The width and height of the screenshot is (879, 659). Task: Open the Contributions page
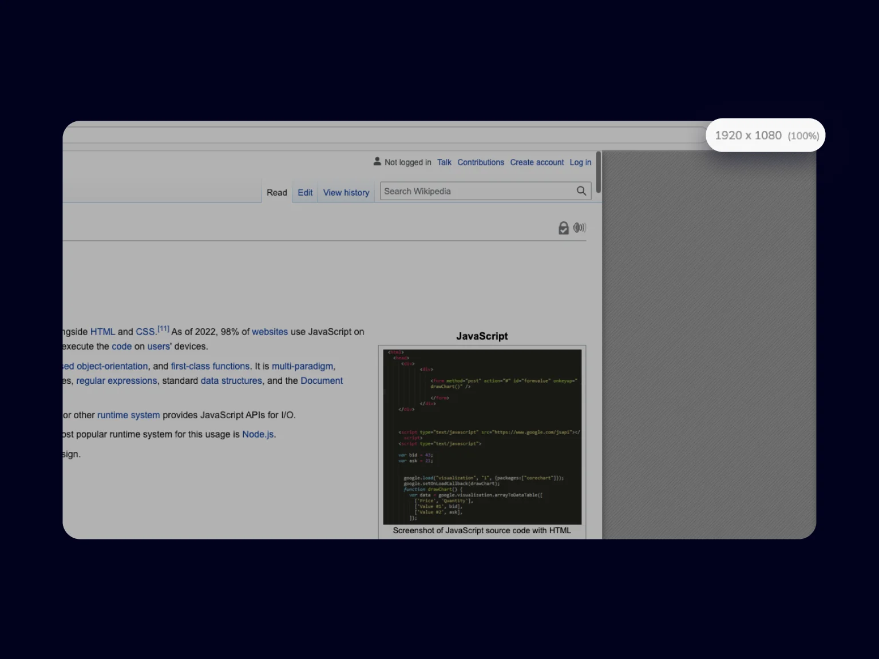coord(480,162)
